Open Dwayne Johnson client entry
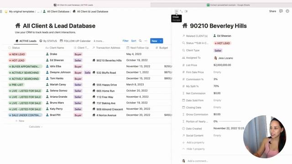The height and width of the screenshot is (164, 292). pos(60,72)
